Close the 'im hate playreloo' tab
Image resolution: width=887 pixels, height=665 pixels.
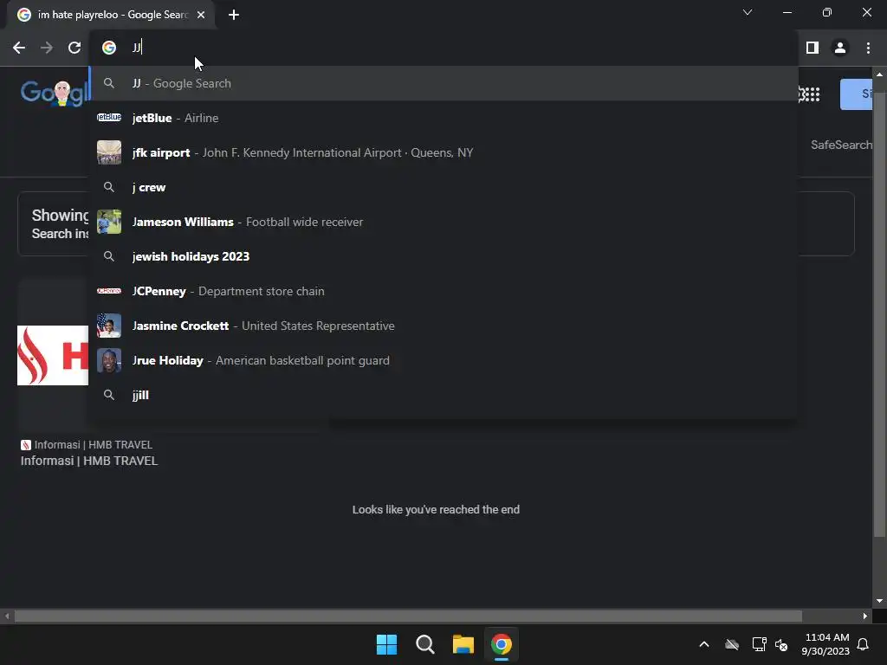pos(201,15)
